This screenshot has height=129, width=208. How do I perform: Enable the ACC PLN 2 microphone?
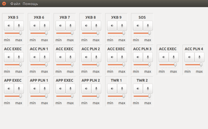click(96, 57)
